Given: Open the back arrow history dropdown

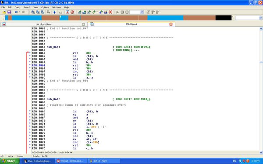Looking at the screenshot, I should coord(20,12).
